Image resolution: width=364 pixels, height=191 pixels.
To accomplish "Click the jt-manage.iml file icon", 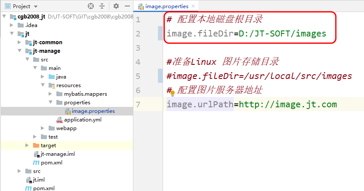I will [x=37, y=154].
